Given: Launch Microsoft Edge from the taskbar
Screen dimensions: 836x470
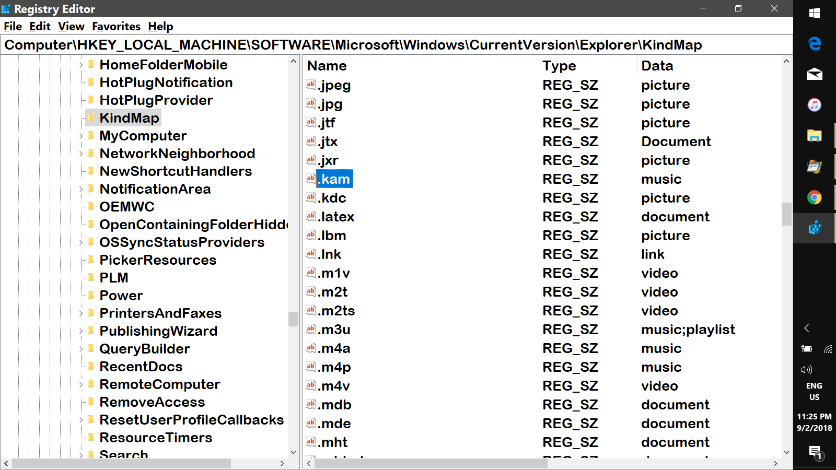Looking at the screenshot, I should click(x=814, y=43).
